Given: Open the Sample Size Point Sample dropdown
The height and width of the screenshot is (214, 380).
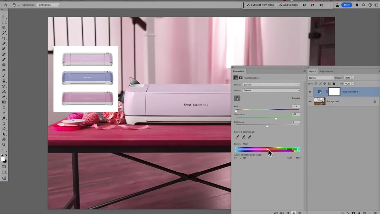Looking at the screenshot, I should (x=48, y=5).
